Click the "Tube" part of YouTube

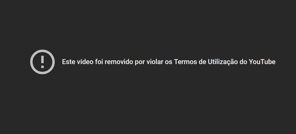click(269, 62)
